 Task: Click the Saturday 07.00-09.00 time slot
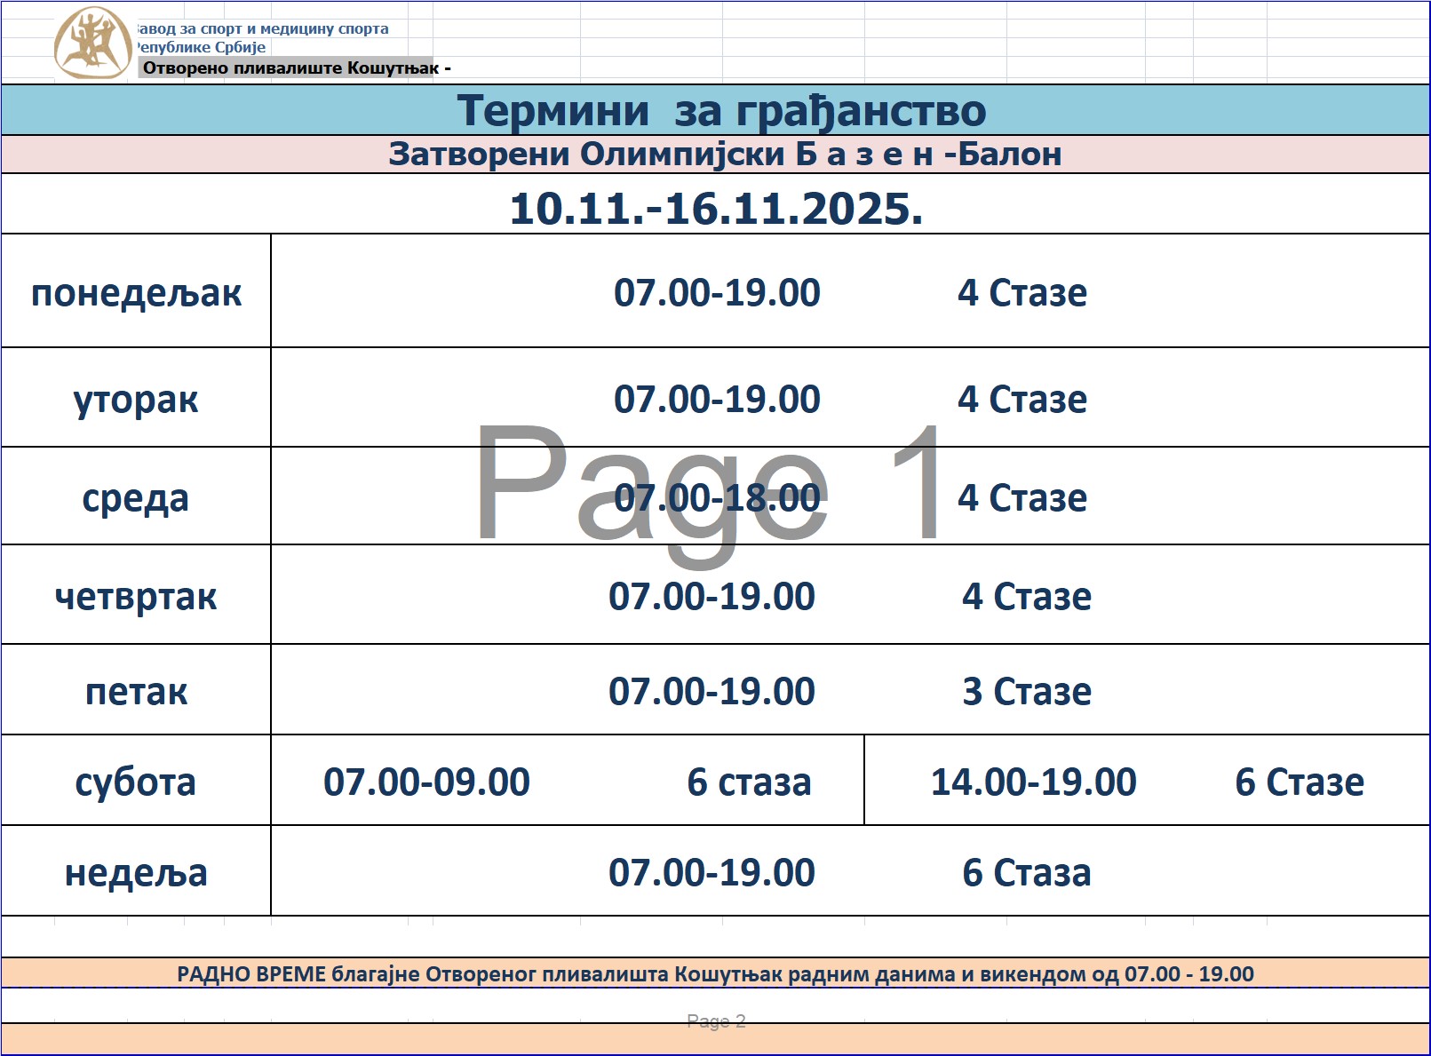point(426,782)
